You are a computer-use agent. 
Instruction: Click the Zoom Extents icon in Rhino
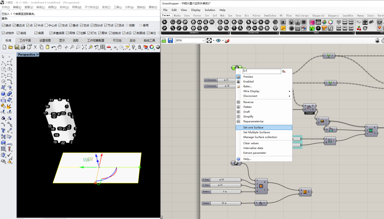coord(84,47)
